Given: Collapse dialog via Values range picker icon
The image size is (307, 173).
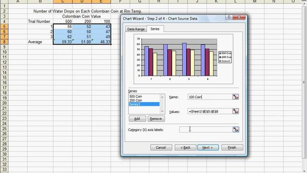Looking at the screenshot, I should pos(236,111).
